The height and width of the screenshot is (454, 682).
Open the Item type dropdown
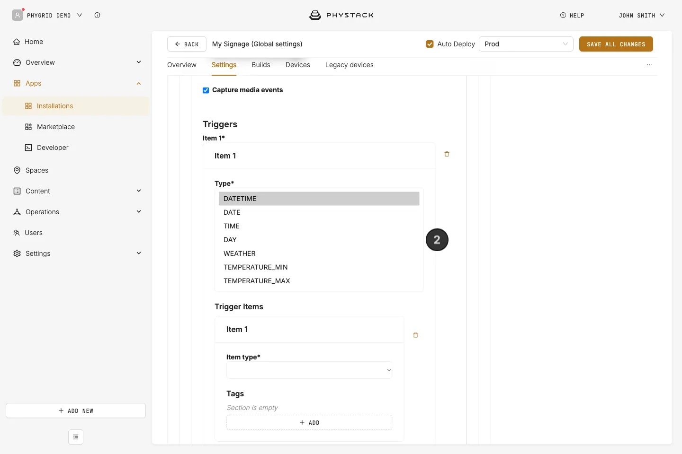[309, 370]
